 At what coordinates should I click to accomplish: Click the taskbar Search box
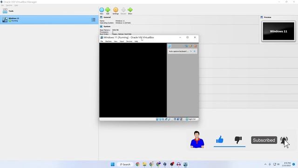125,164
